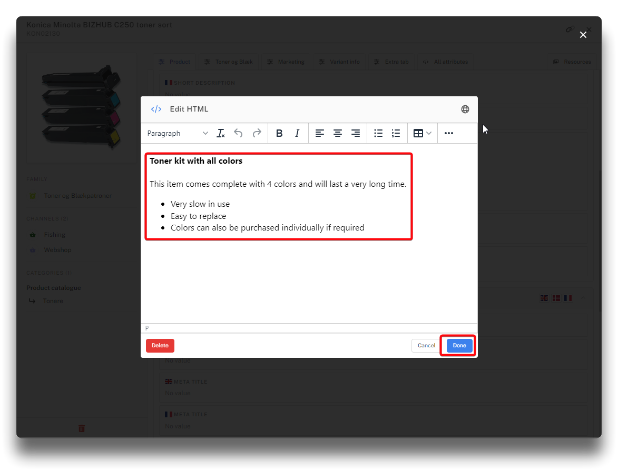Redo the last edit
This screenshot has height=471, width=618.
click(257, 134)
